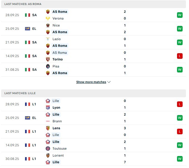Click the Torino team crest

(x=48, y=59)
